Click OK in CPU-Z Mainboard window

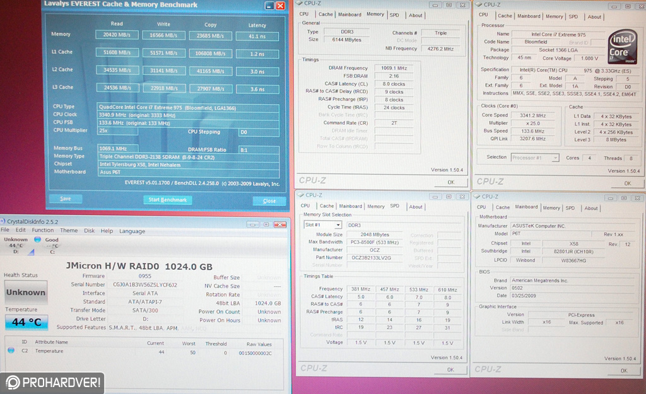coord(624,371)
